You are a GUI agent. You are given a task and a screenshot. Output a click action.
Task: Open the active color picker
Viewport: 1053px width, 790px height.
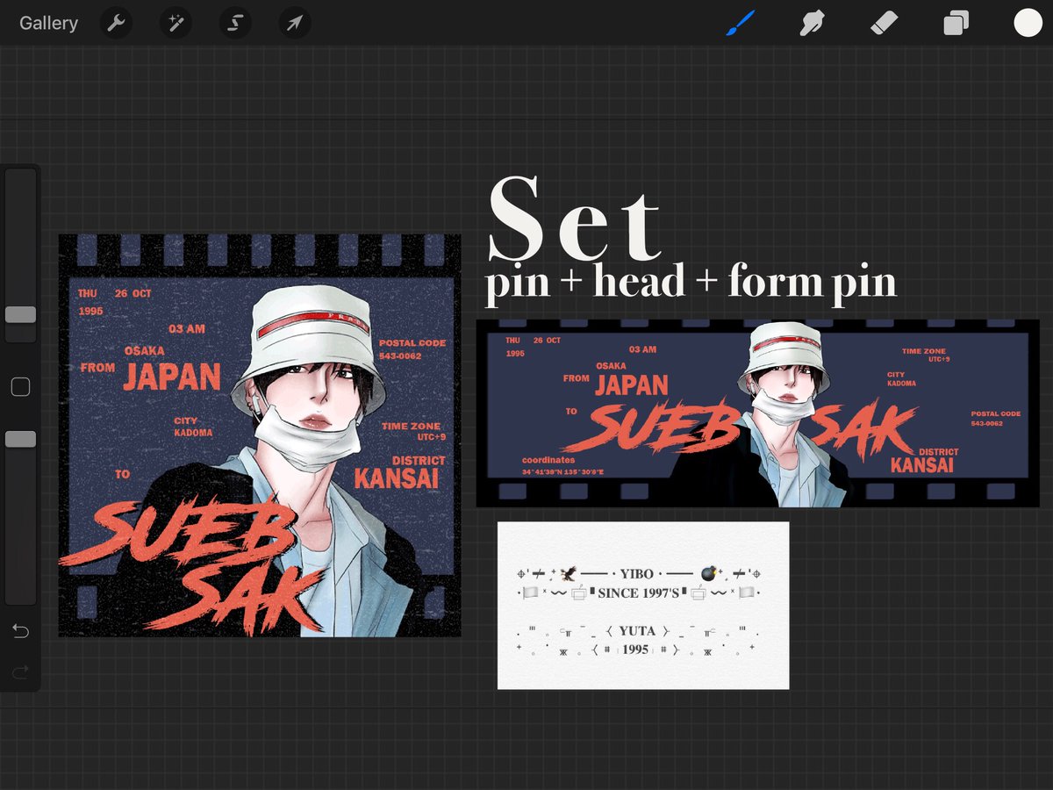(1028, 23)
